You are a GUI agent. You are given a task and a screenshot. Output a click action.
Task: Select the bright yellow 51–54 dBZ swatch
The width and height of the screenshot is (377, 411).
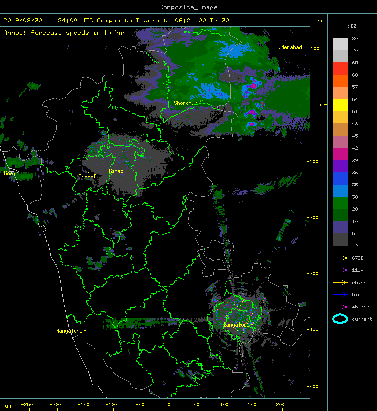pos(340,105)
